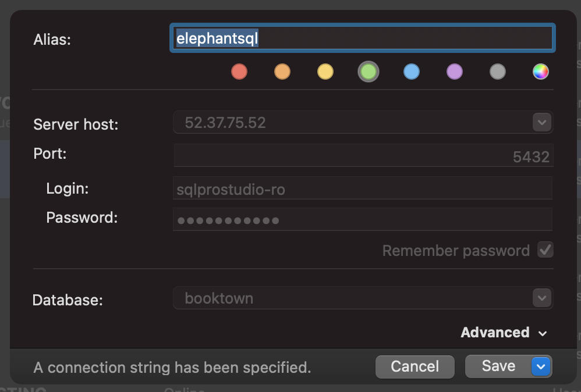Screen dimensions: 581x392
Task: Open the Database selection dropdown
Action: point(541,298)
